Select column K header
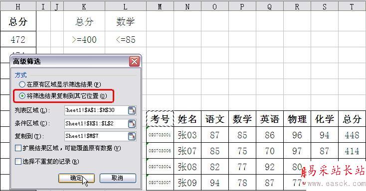Screen dimensions: 366x191 click(x=84, y=7)
